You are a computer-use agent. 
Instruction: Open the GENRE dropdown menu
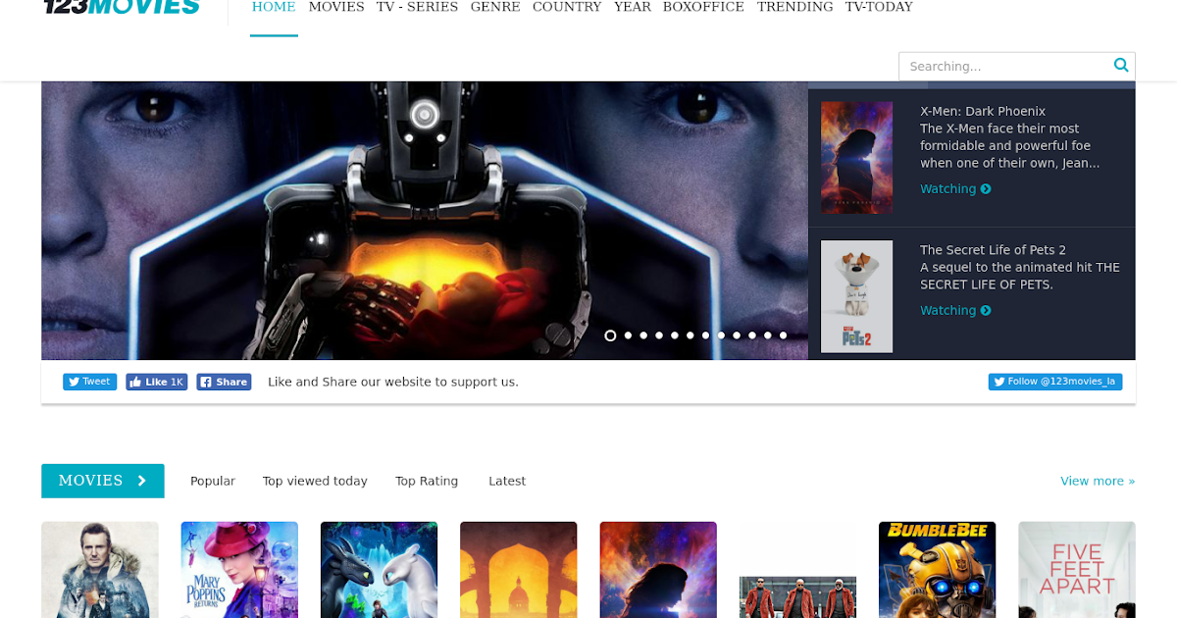pyautogui.click(x=495, y=7)
